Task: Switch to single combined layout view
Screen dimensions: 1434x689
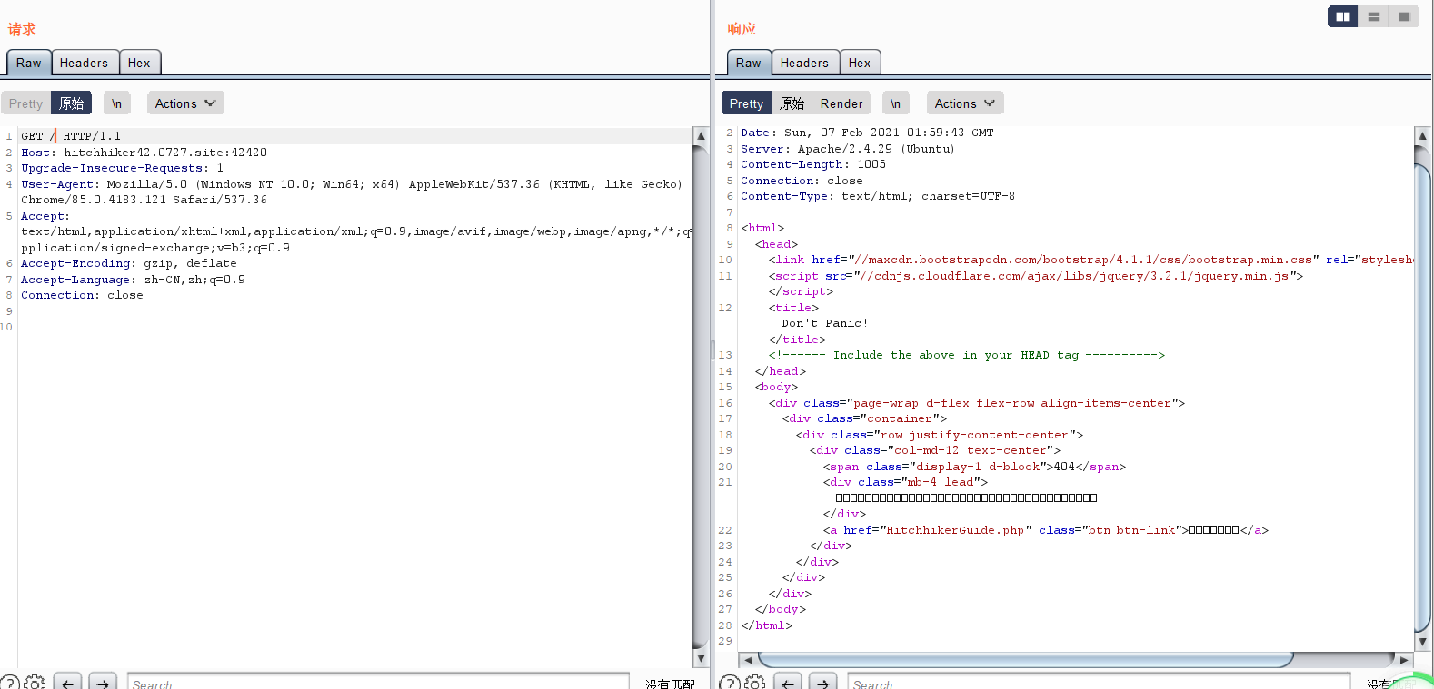Action: (1404, 16)
